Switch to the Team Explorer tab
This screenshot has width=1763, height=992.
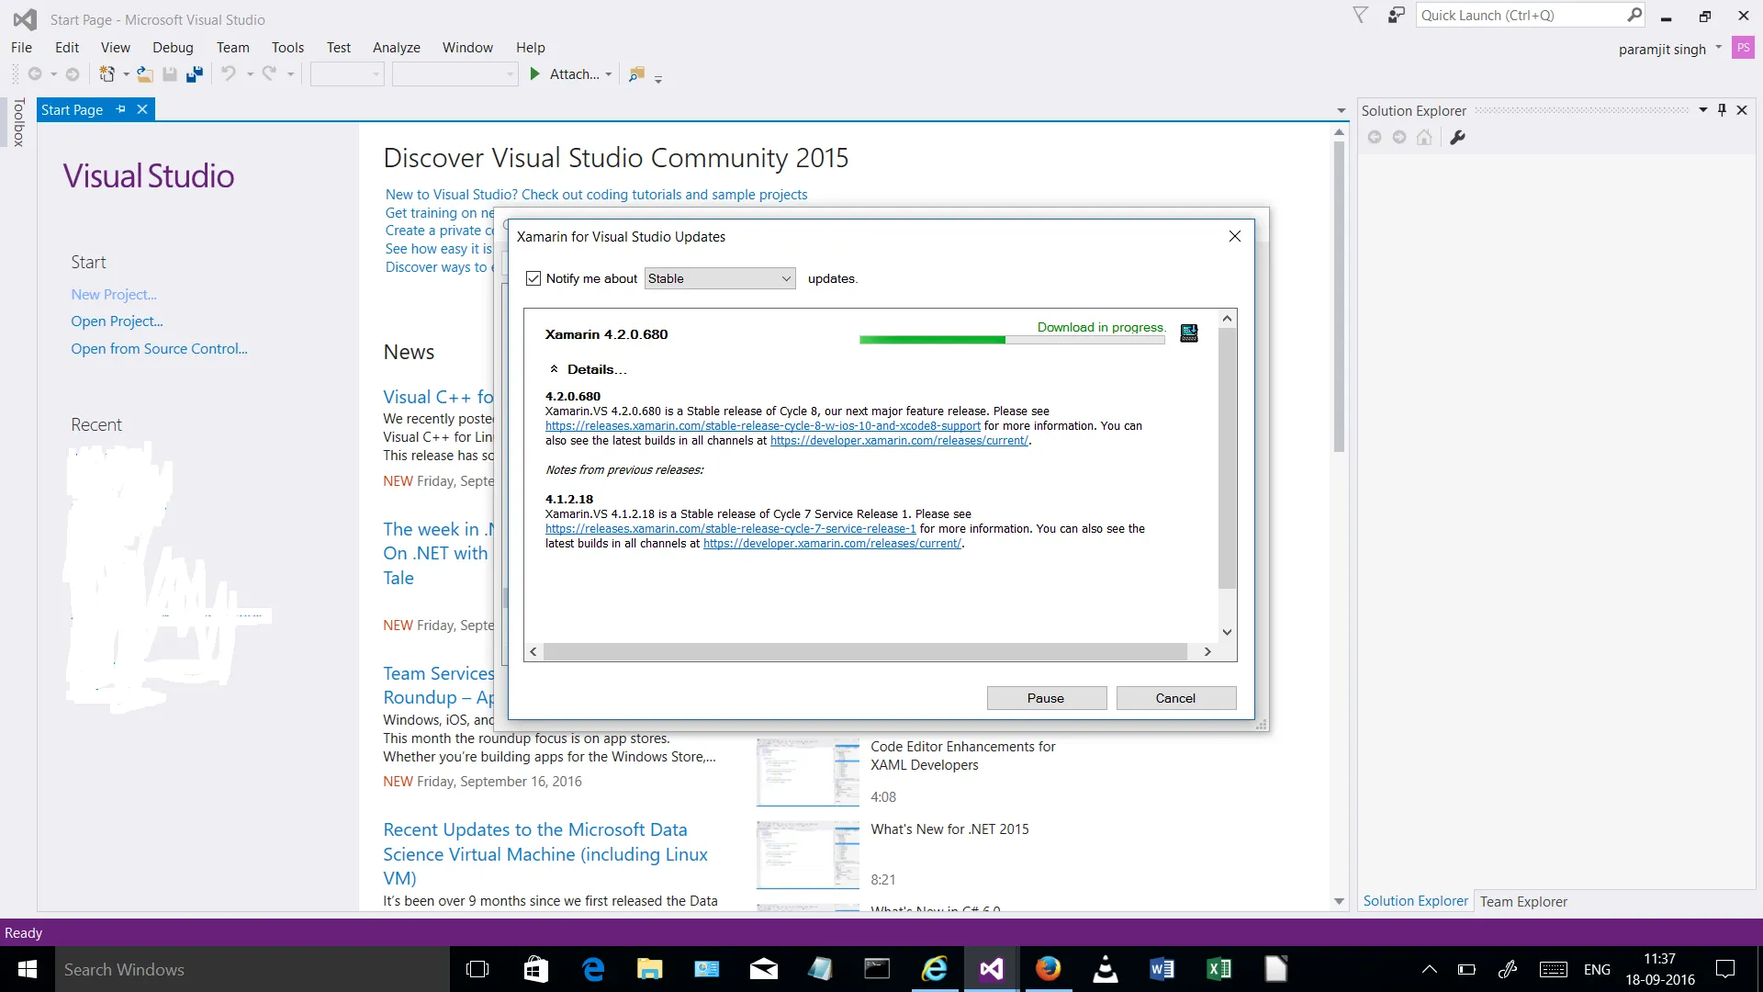(x=1522, y=901)
